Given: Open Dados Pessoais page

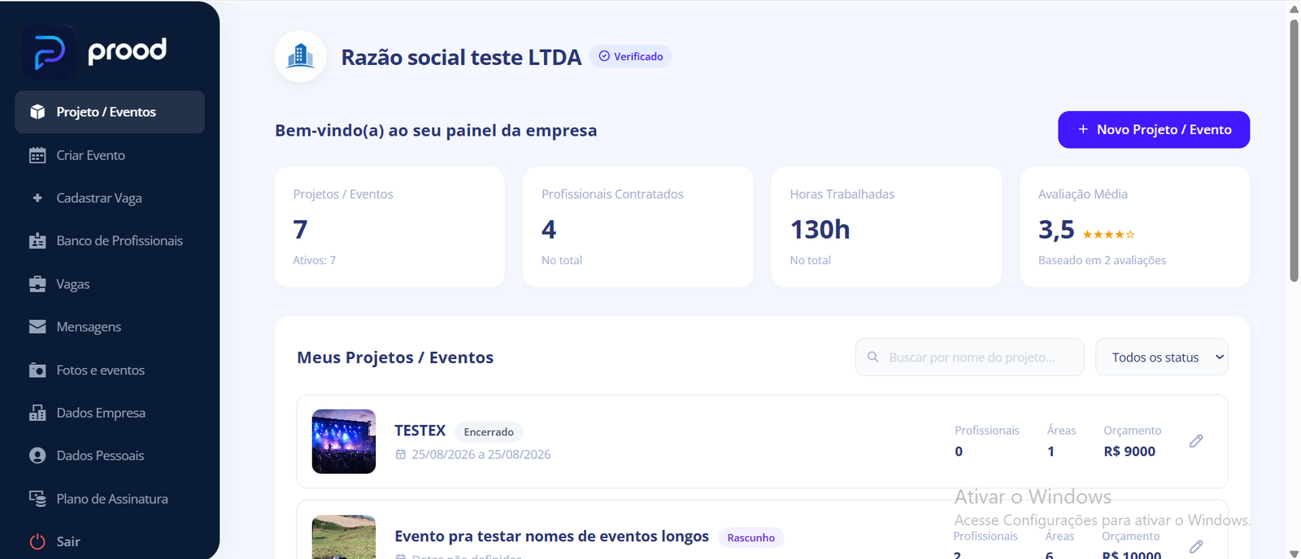Looking at the screenshot, I should pos(110,456).
